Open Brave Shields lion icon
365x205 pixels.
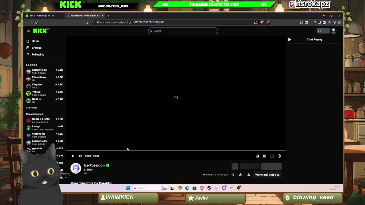point(262,22)
